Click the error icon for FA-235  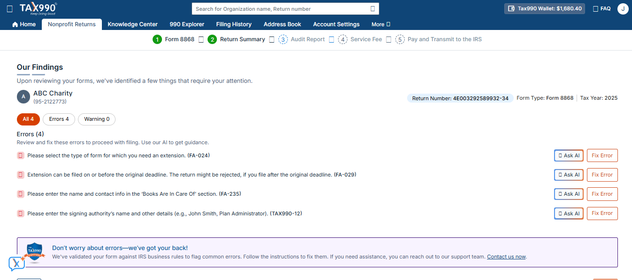tap(21, 194)
